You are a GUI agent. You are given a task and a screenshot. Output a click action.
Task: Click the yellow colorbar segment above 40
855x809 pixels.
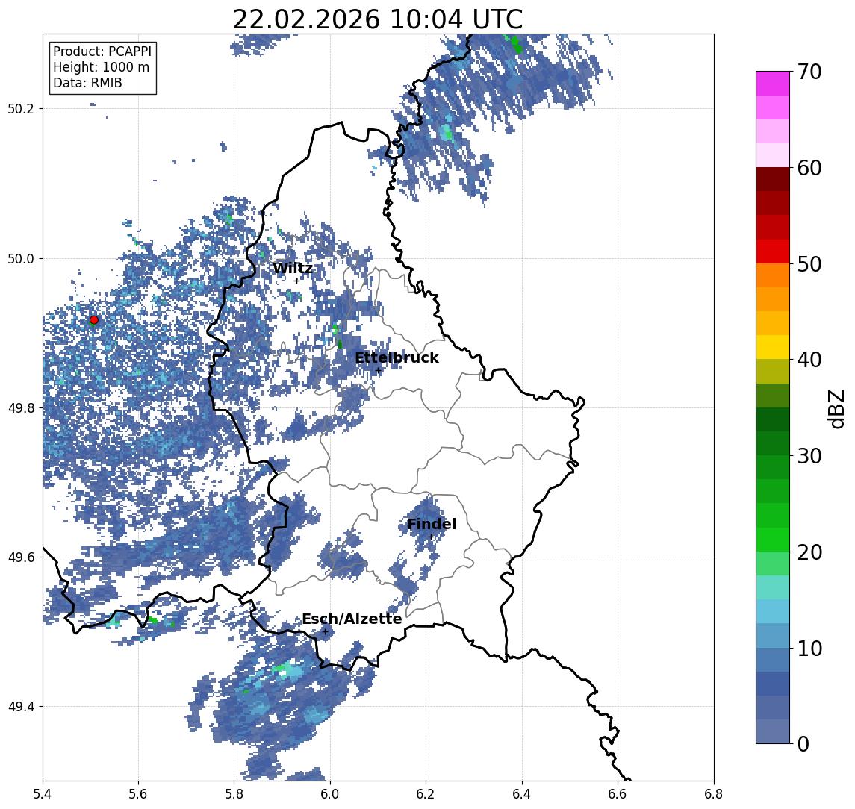click(773, 347)
